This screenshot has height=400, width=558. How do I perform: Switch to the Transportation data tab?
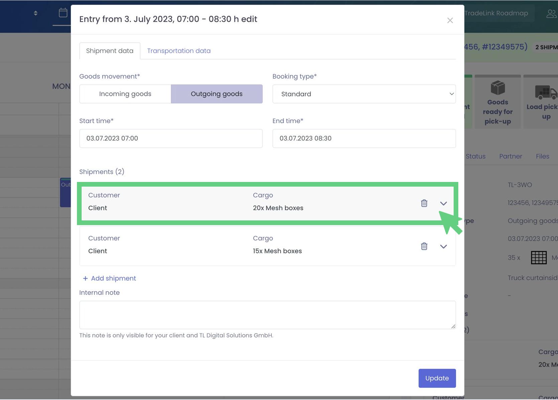pyautogui.click(x=179, y=51)
